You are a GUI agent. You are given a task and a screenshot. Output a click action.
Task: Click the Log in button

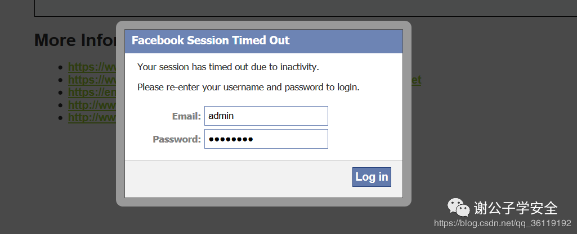click(x=372, y=177)
